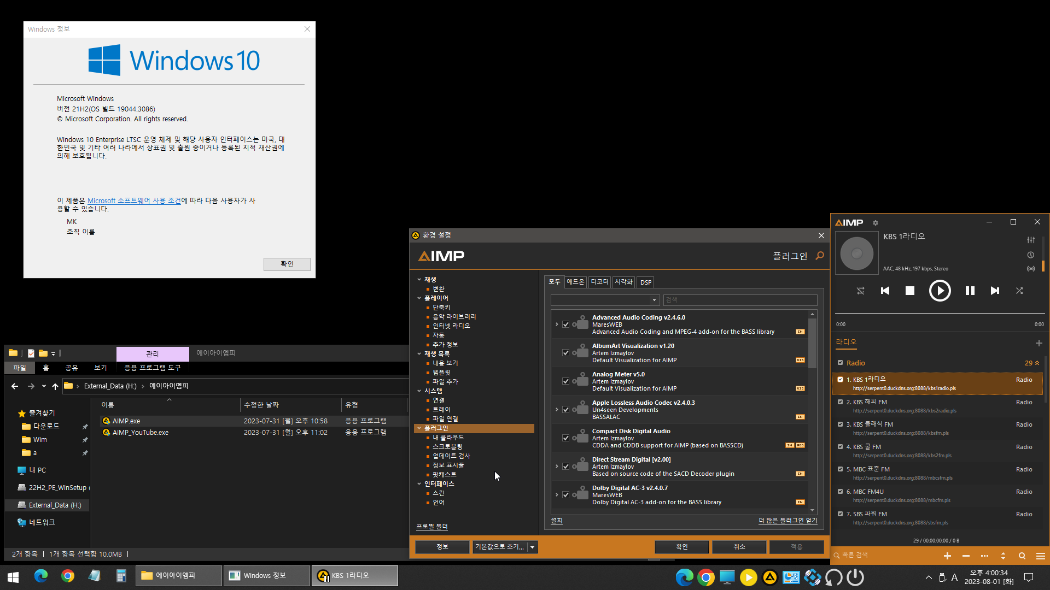Expand the Advanced Audio Coding plugin row
The height and width of the screenshot is (590, 1050).
[x=557, y=324]
